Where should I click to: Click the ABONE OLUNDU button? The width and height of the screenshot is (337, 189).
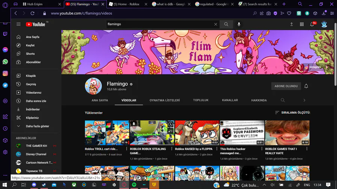point(286,86)
